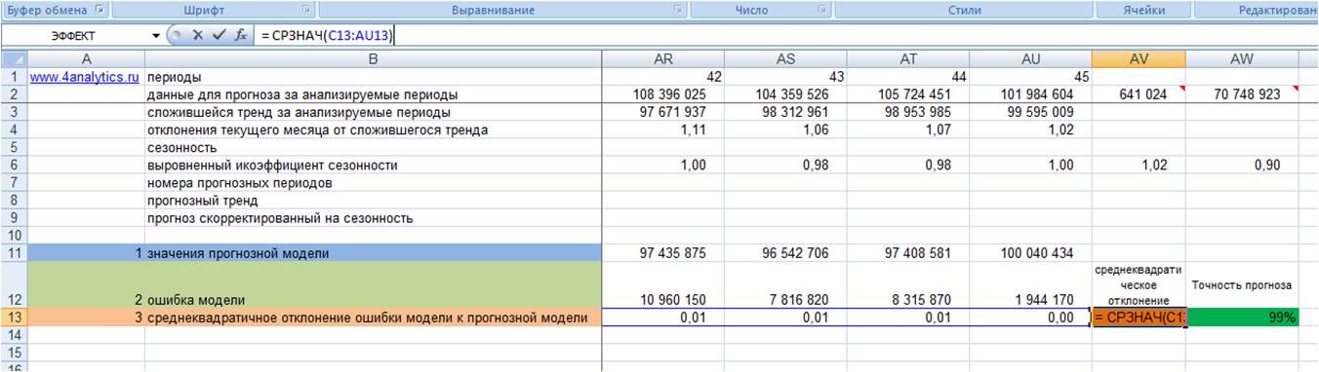Click cell value 104 359 526
1319x372 pixels.
(x=786, y=94)
